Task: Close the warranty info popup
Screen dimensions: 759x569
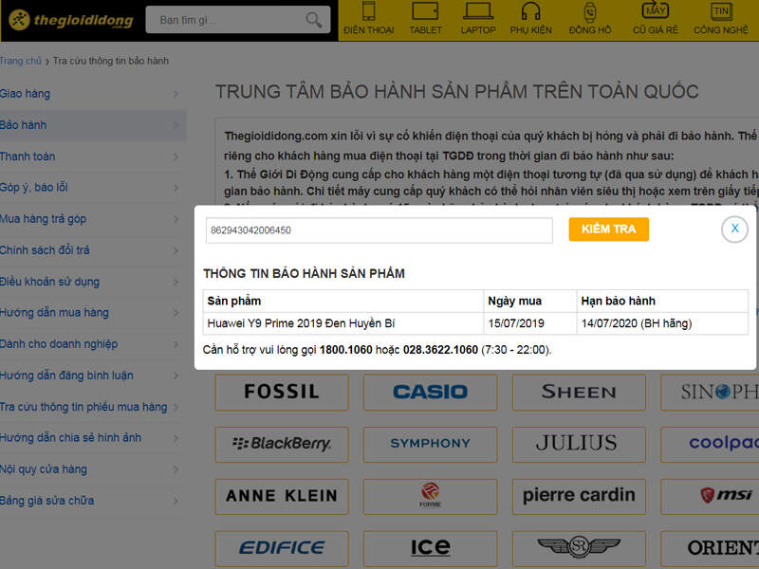Action: (734, 229)
